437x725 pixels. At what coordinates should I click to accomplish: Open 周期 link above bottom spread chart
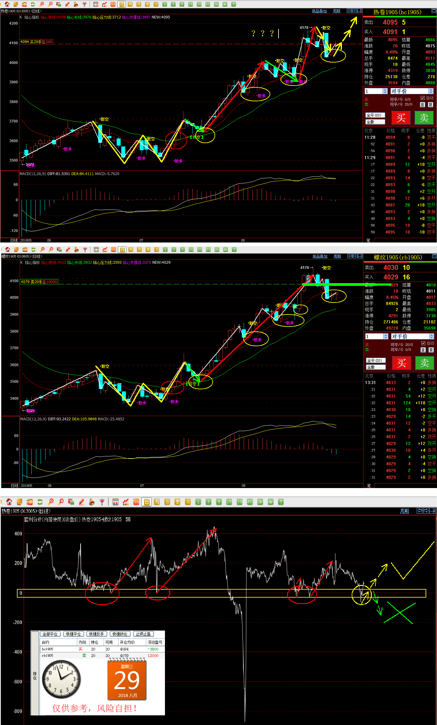[404, 511]
